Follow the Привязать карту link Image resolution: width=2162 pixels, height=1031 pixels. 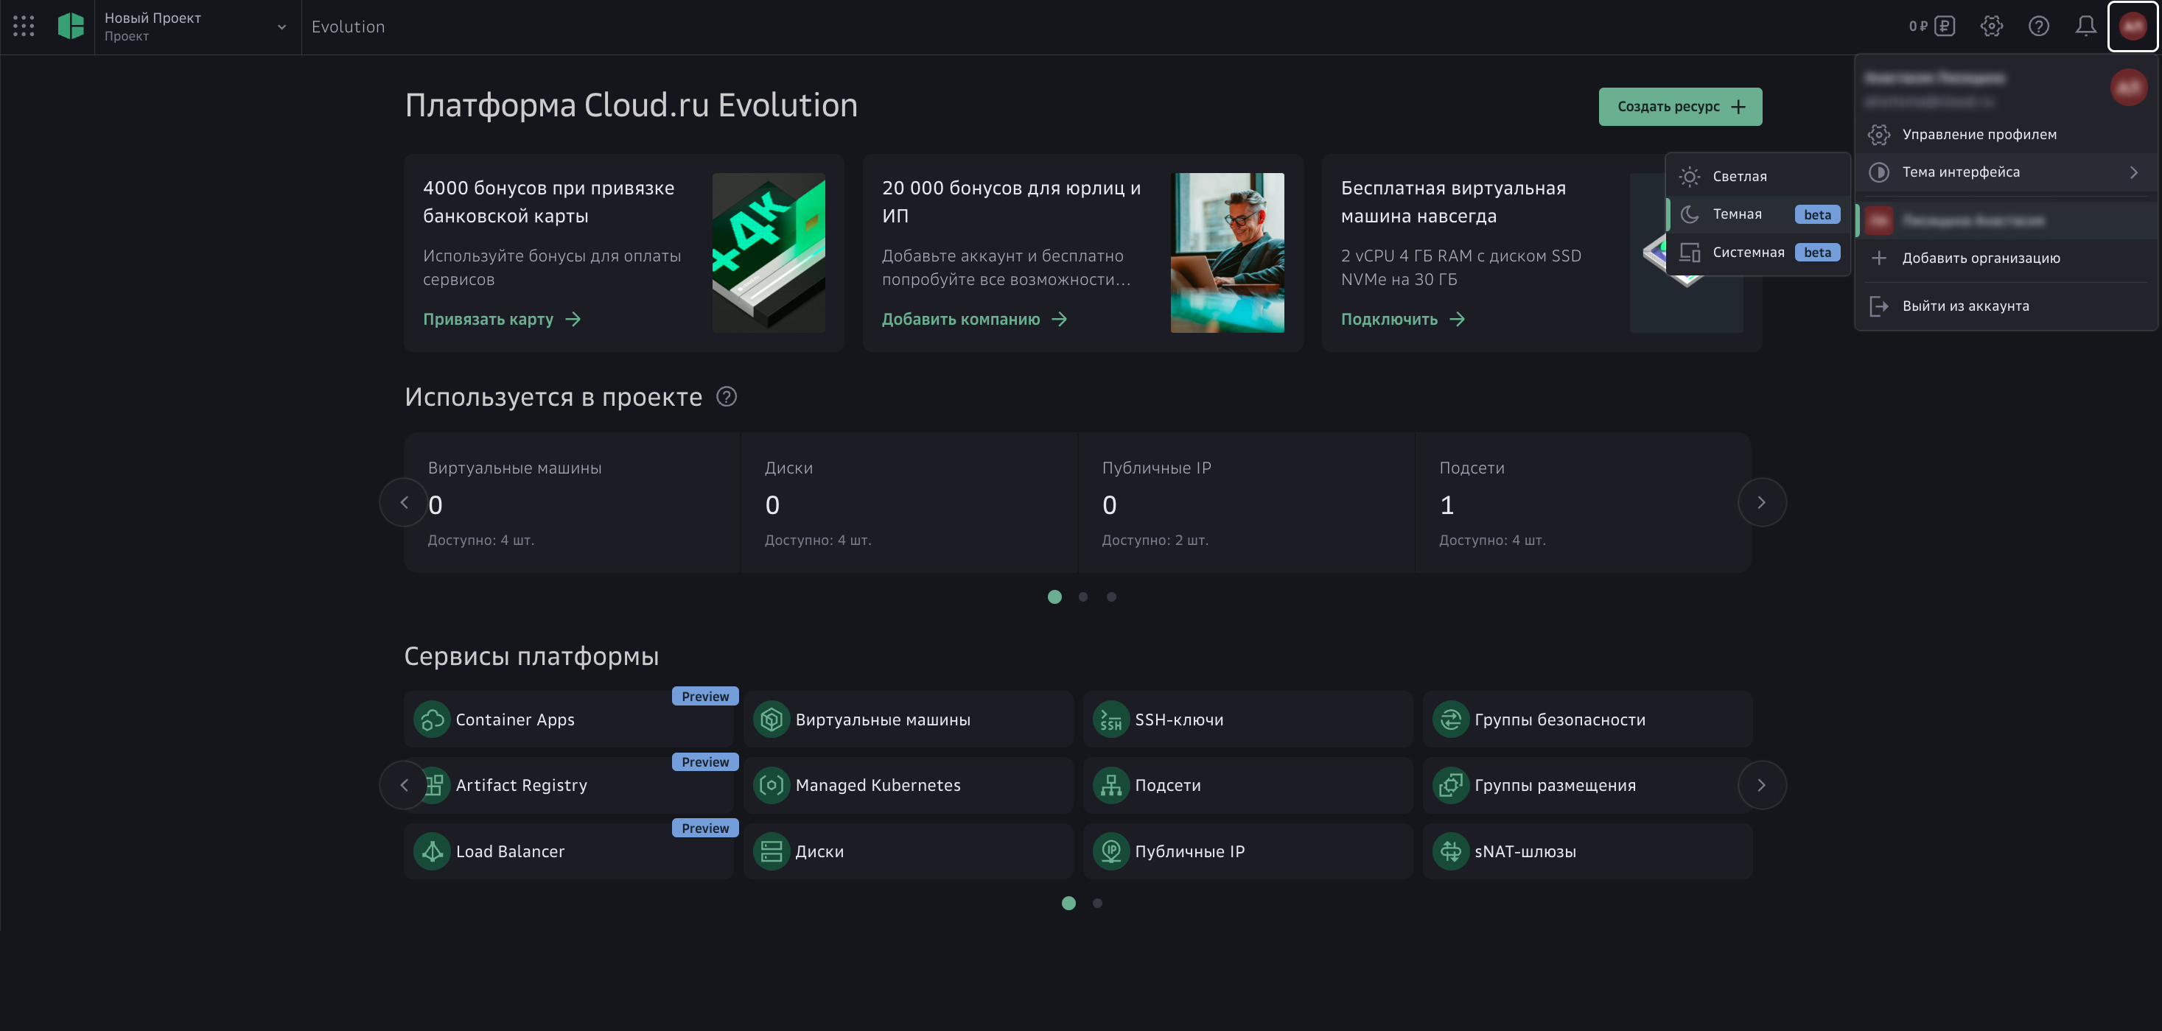point(502,319)
